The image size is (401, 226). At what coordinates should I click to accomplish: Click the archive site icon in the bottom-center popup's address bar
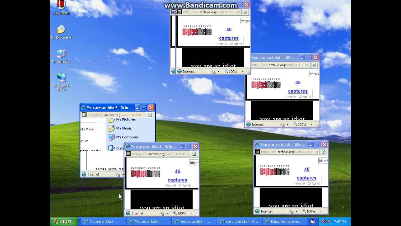coord(128,154)
